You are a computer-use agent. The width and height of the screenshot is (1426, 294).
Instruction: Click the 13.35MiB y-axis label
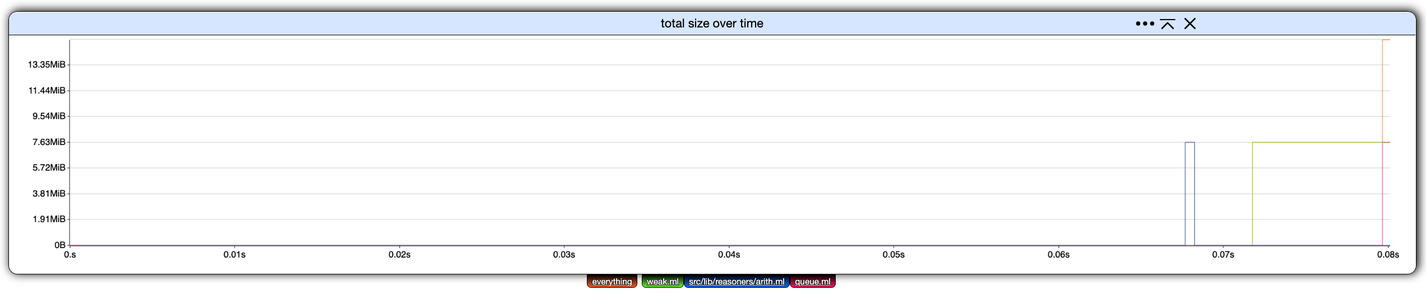tap(47, 64)
